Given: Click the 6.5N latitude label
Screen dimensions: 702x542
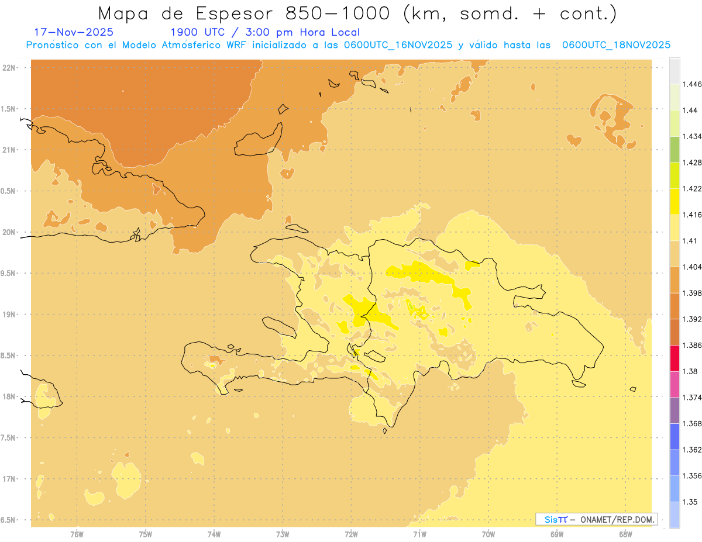Looking at the screenshot, I should 9,520.
